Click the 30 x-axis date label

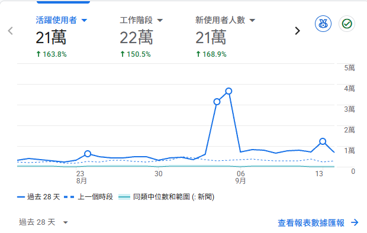coord(159,174)
